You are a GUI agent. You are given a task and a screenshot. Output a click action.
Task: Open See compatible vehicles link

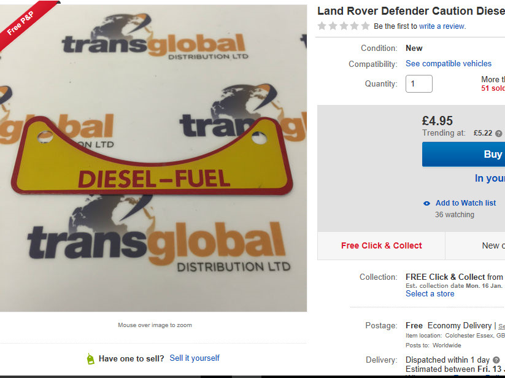(x=449, y=63)
